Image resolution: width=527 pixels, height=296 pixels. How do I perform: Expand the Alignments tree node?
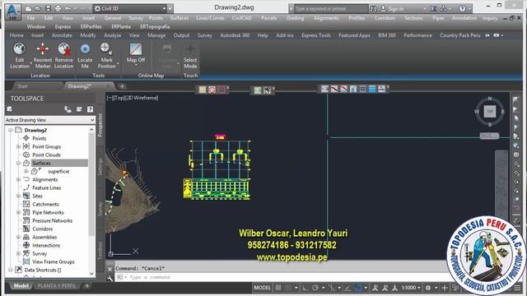click(x=18, y=179)
